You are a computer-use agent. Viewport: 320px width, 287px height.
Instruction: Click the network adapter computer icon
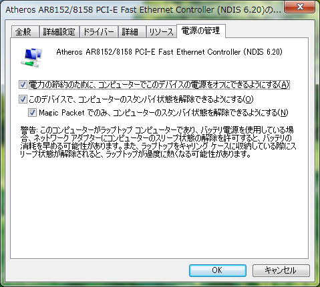point(31,57)
